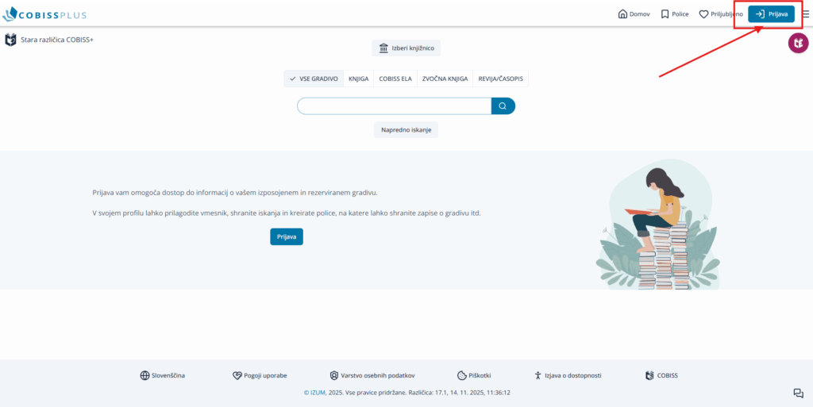
Task: Open the hamburger menu
Action: 806,14
